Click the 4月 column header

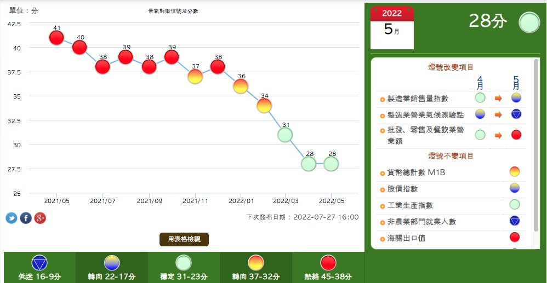(x=480, y=83)
